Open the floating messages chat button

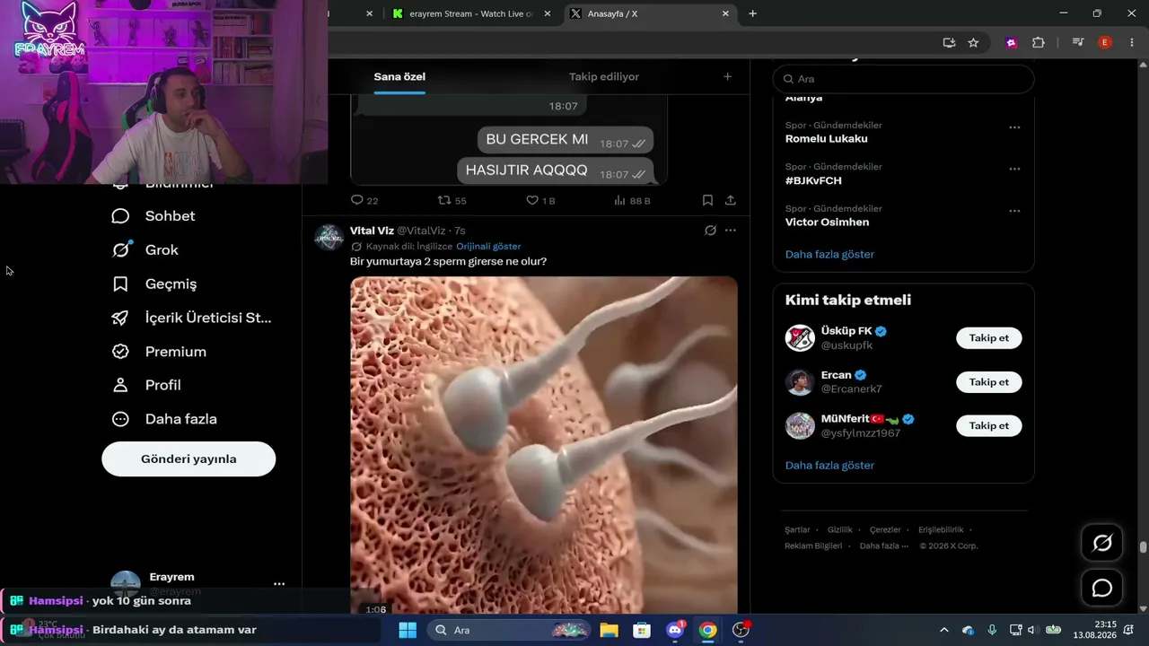1102,589
